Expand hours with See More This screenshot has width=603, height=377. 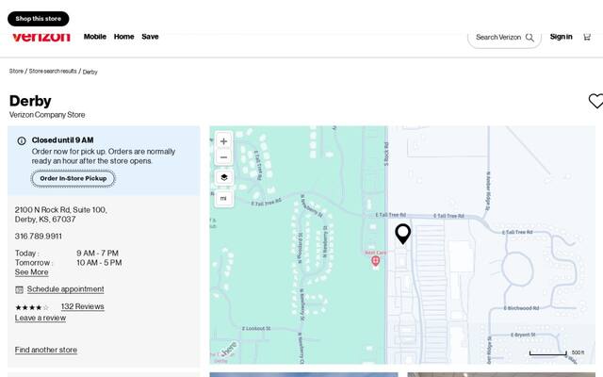point(31,272)
